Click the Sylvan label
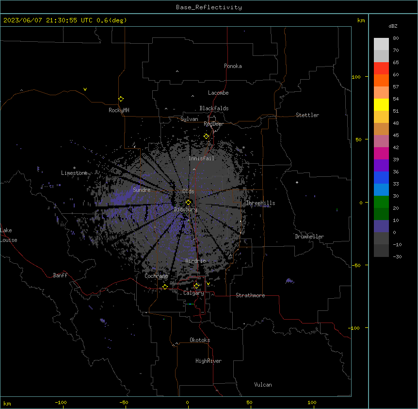 [x=189, y=119]
